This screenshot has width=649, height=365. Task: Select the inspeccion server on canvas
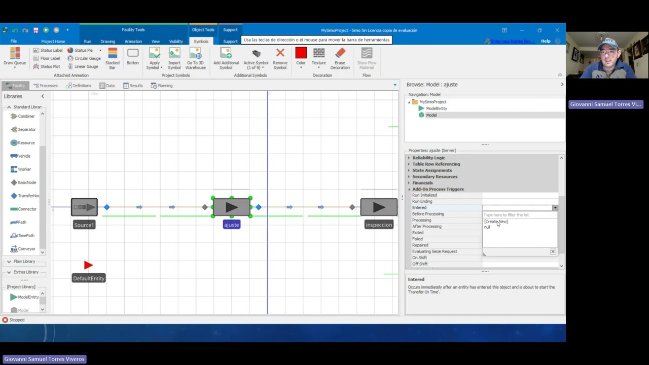point(379,207)
